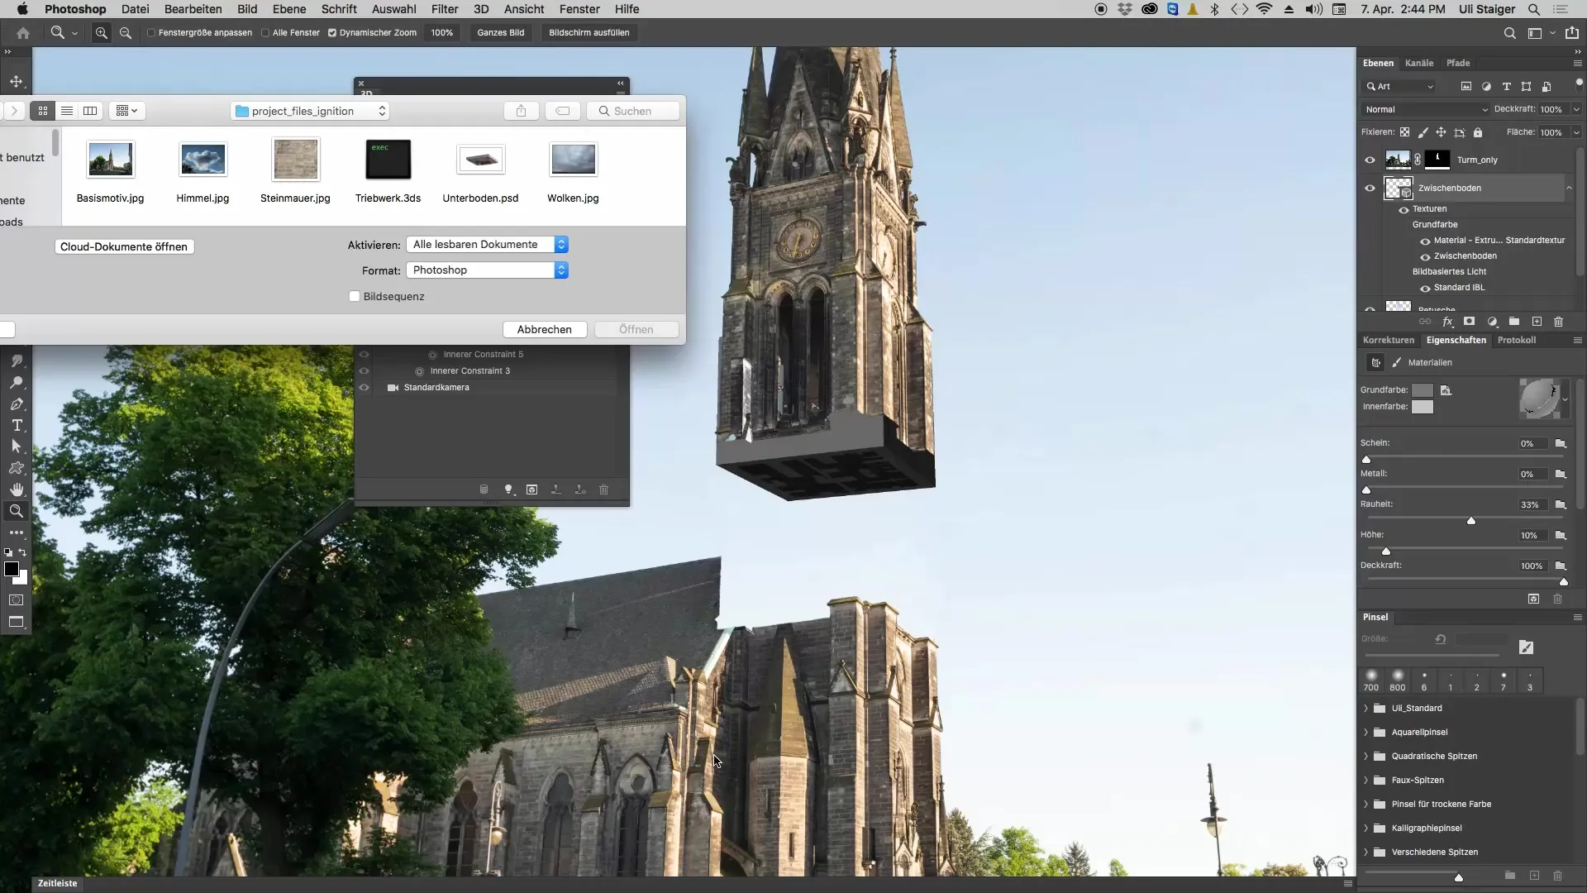Viewport: 1587px width, 893px height.
Task: Open the Format Photoshop dropdown
Action: (488, 270)
